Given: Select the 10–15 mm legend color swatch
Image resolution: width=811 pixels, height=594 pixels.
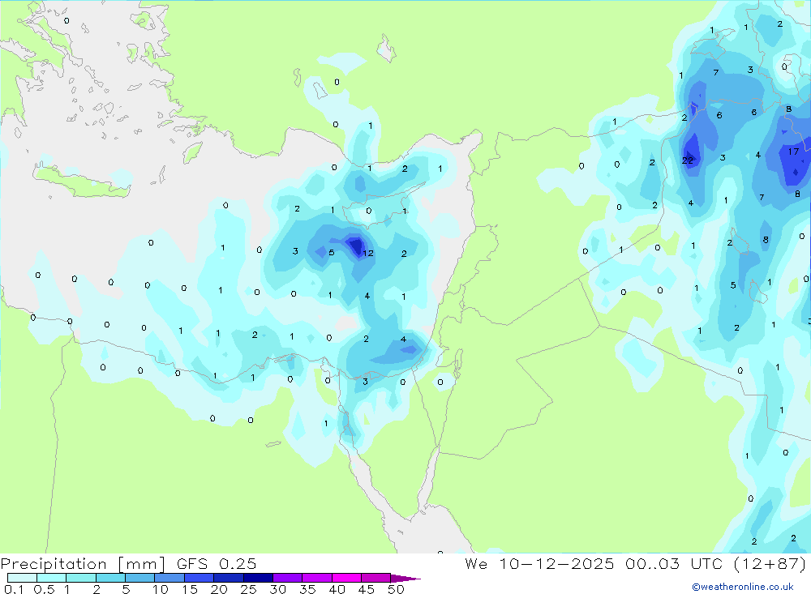Looking at the screenshot, I should tap(169, 578).
